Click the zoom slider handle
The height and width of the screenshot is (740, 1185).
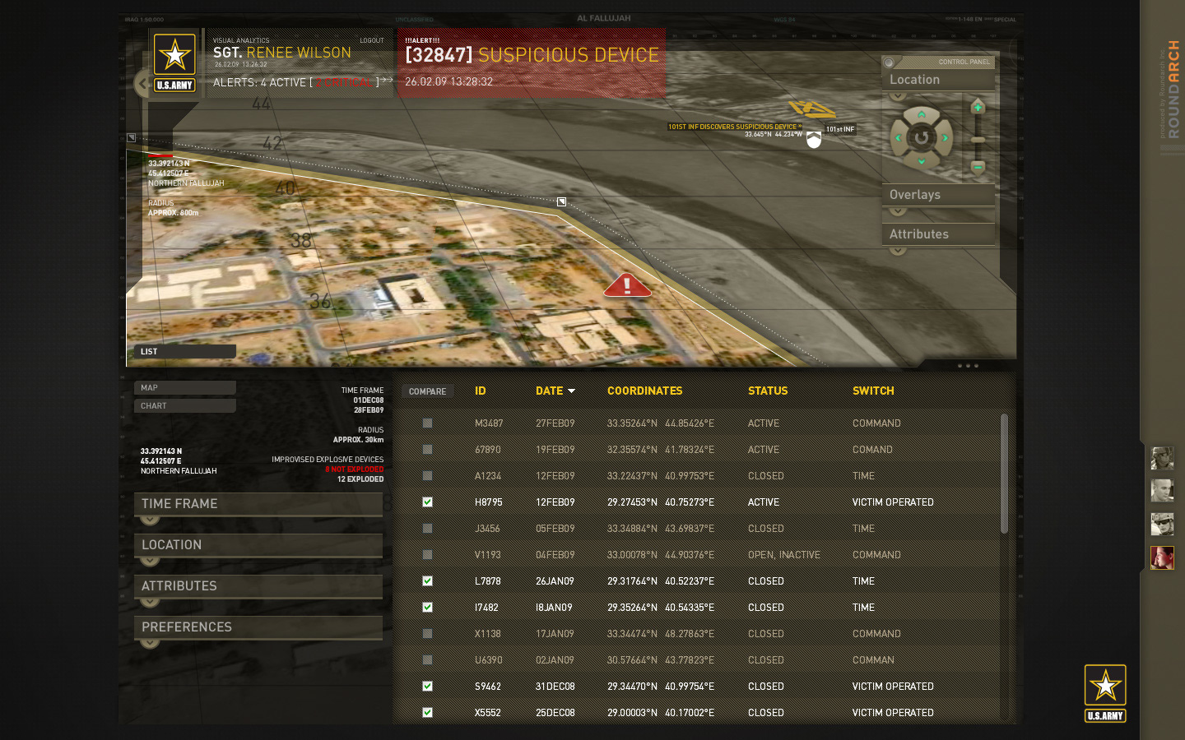pyautogui.click(x=978, y=140)
